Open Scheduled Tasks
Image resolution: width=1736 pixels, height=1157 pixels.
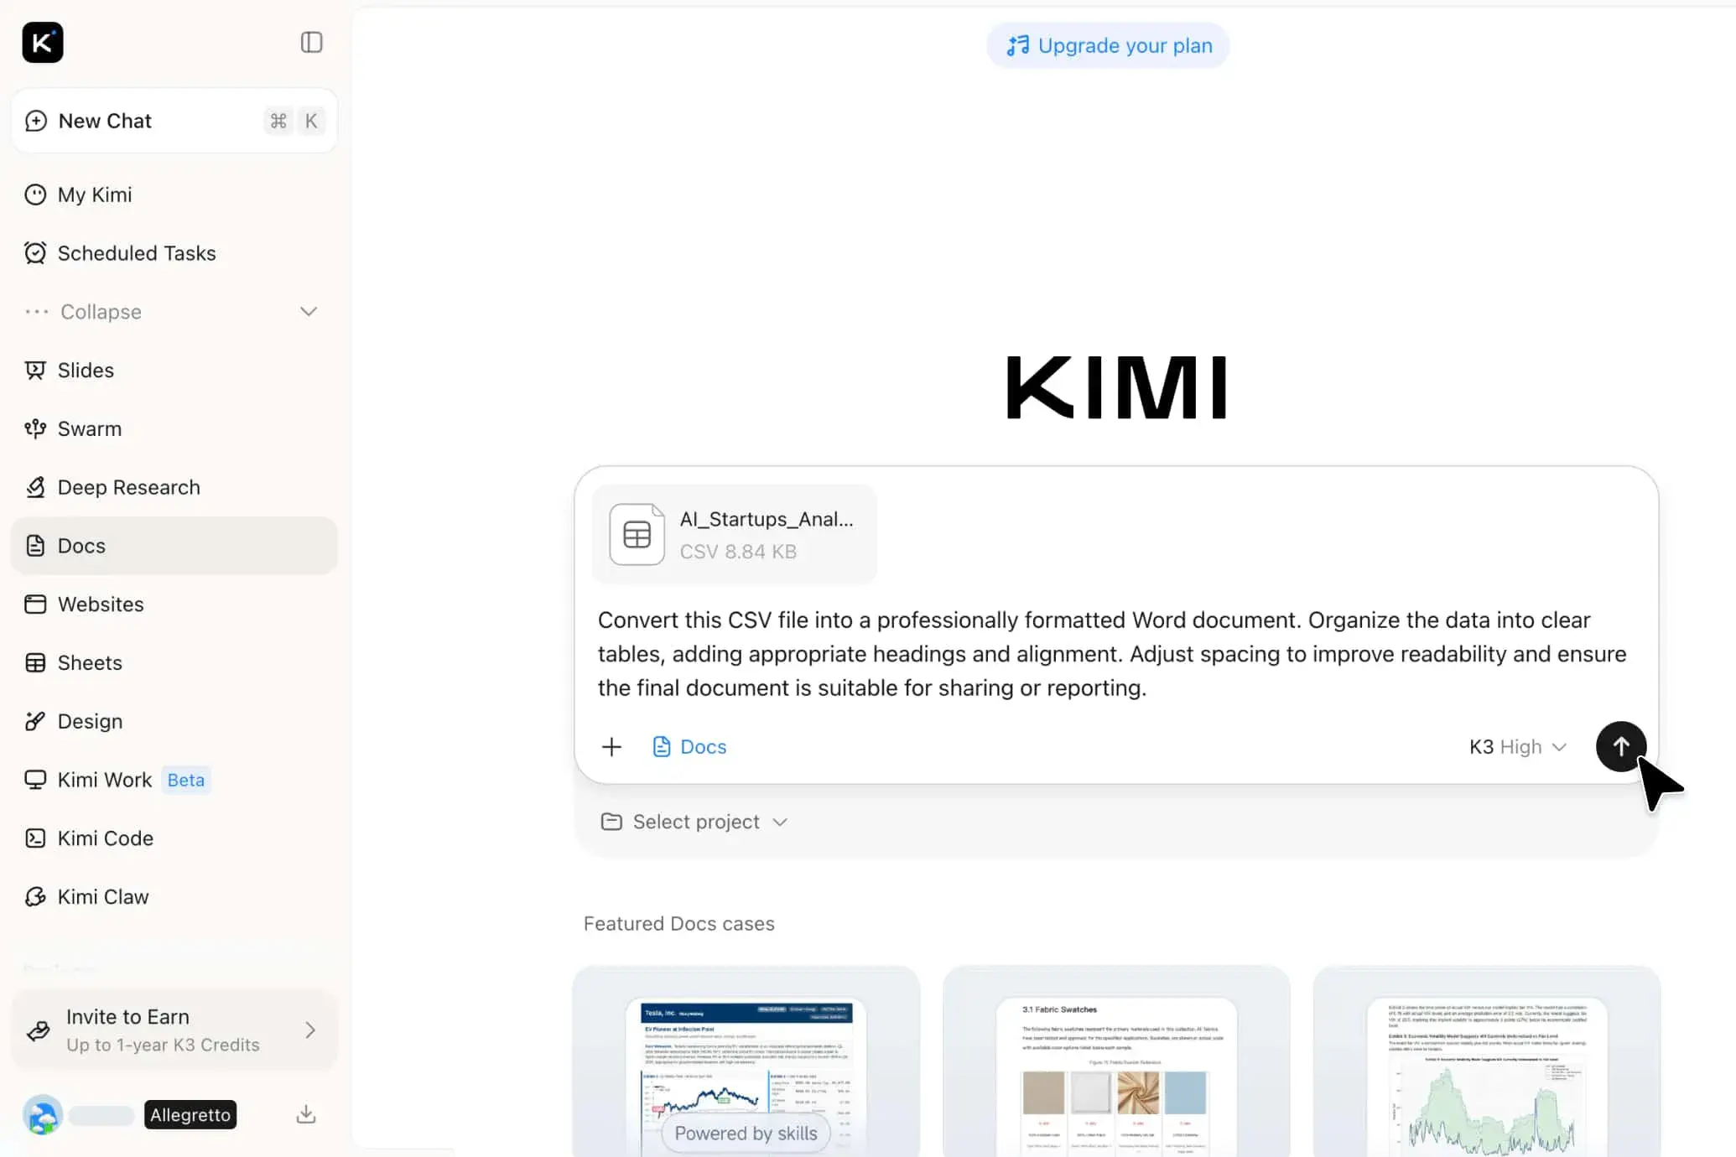point(174,253)
